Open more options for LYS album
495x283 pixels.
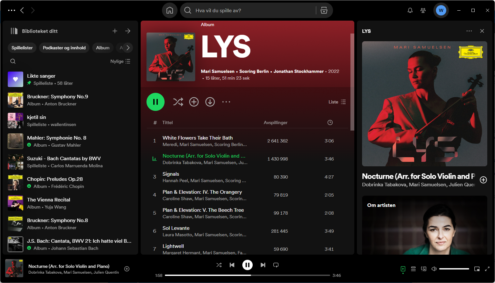[x=226, y=102]
